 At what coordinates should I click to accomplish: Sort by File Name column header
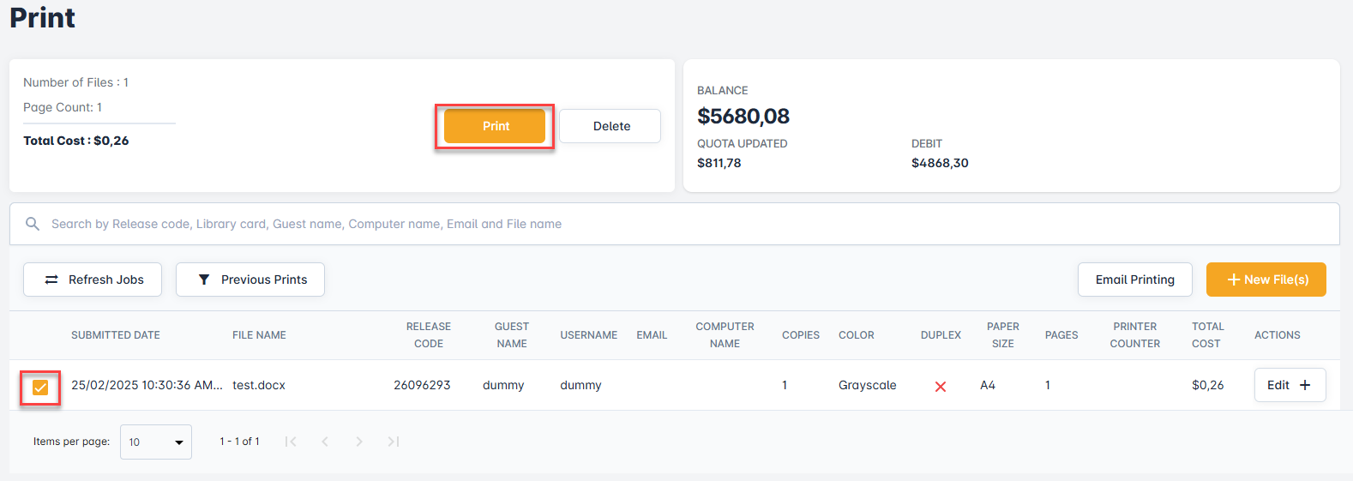pos(259,335)
